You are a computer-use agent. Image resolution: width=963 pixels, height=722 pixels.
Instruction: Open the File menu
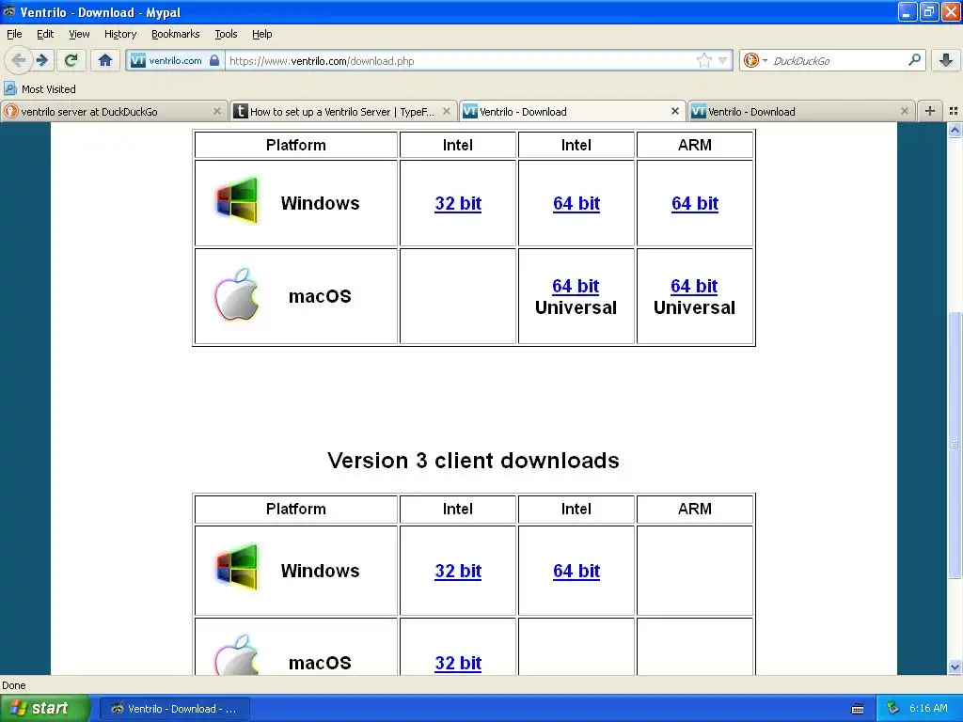pos(14,34)
